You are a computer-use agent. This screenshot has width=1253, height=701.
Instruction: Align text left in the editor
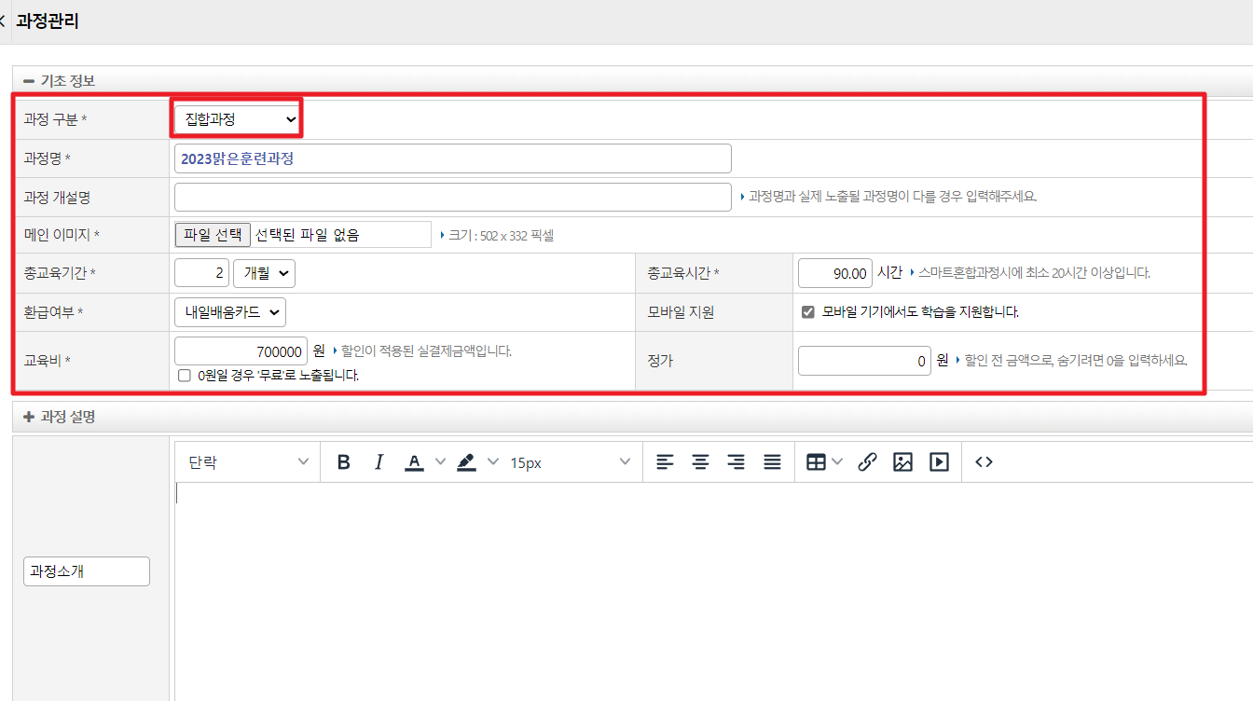pos(665,462)
